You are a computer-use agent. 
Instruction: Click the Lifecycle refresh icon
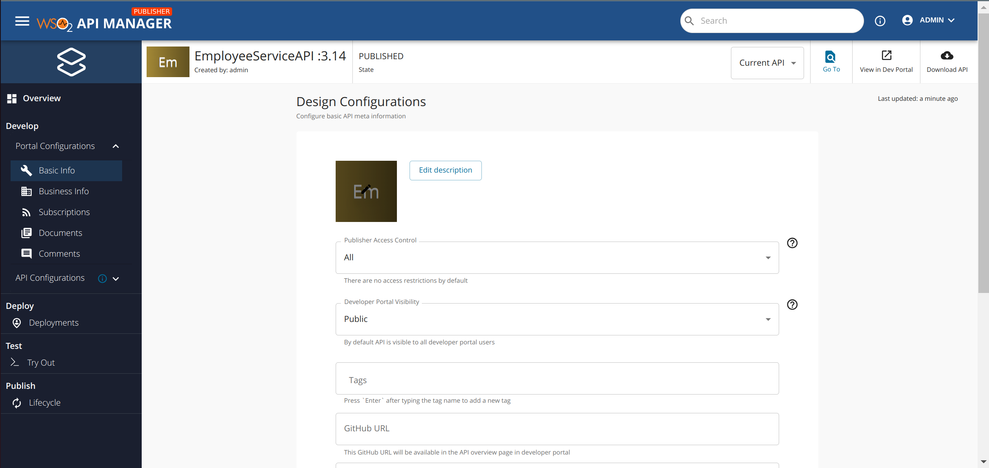(x=17, y=403)
